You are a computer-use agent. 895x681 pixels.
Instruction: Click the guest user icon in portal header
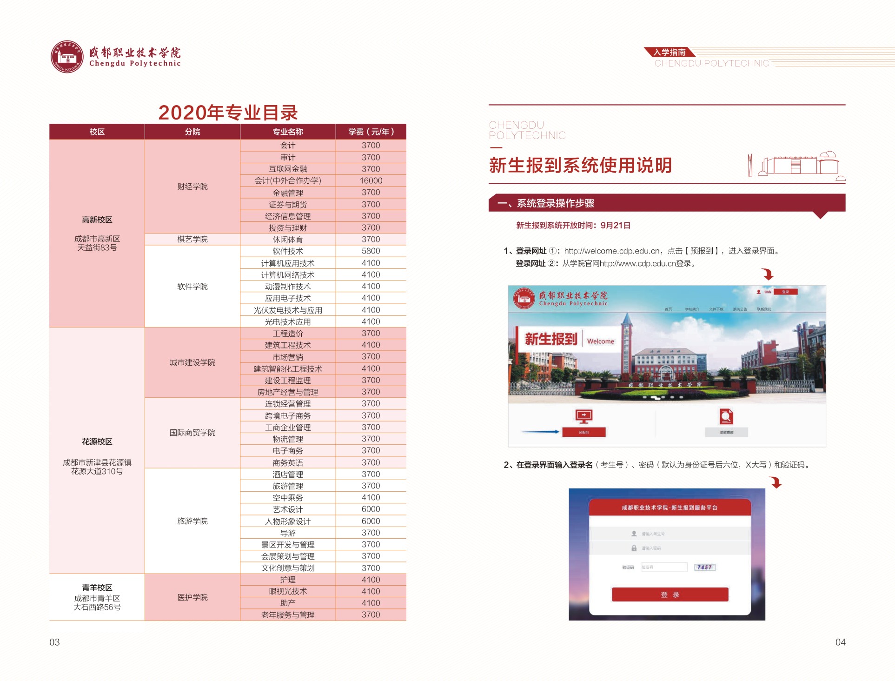point(758,292)
